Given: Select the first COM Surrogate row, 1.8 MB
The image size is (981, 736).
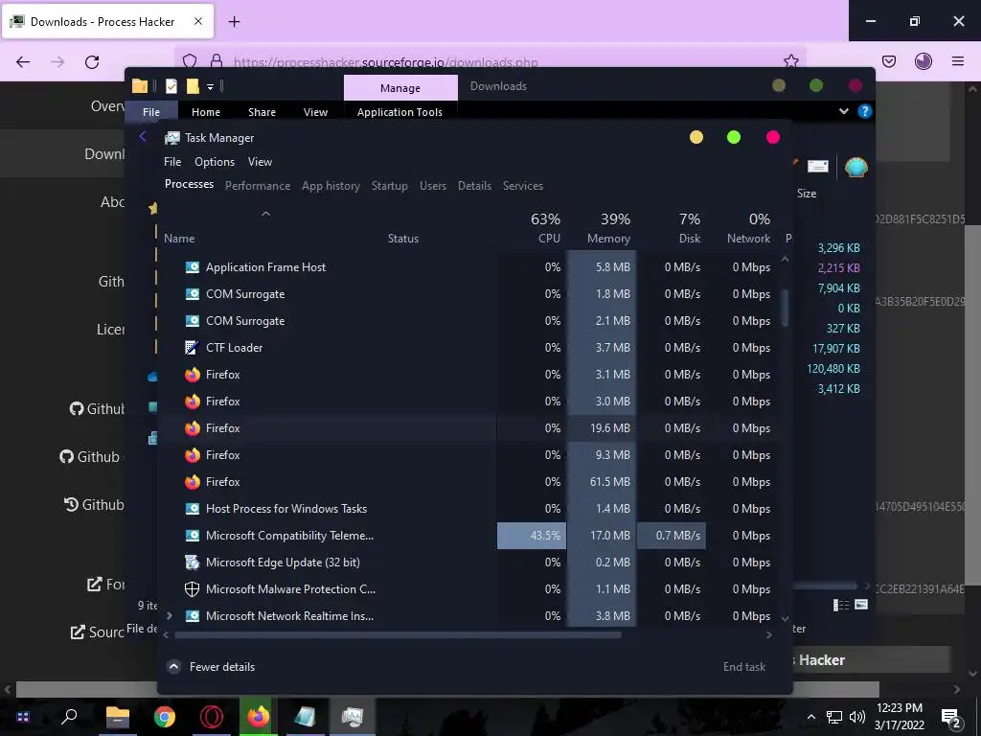Looking at the screenshot, I should 468,294.
